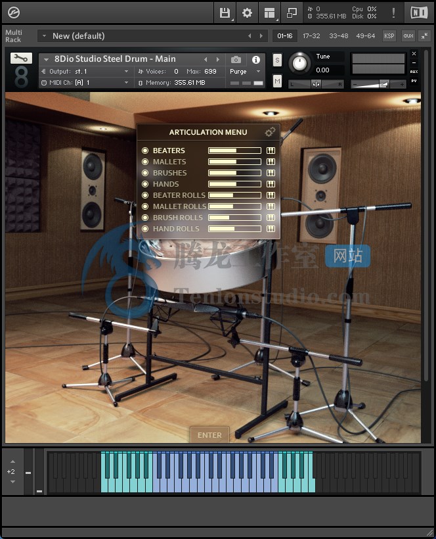Click keyboard icon for MALLETS row
436x539 pixels.
click(x=271, y=162)
